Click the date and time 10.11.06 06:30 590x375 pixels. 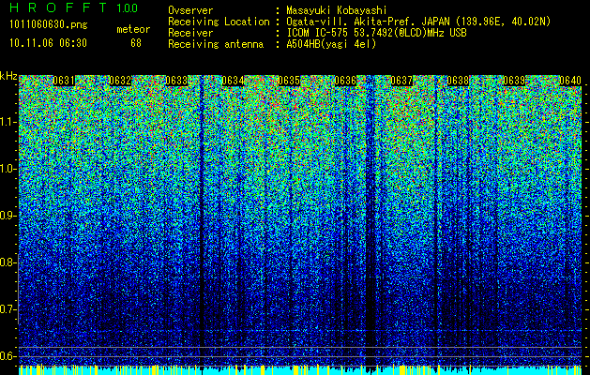pos(49,43)
